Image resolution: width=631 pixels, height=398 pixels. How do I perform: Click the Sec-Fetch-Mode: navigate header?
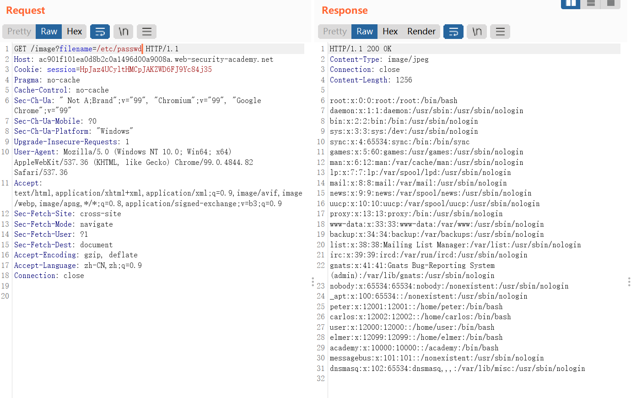tap(64, 224)
